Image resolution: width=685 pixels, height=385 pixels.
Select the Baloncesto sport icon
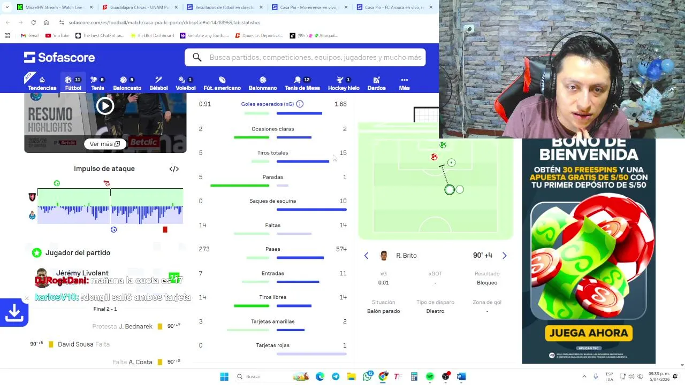click(x=127, y=83)
